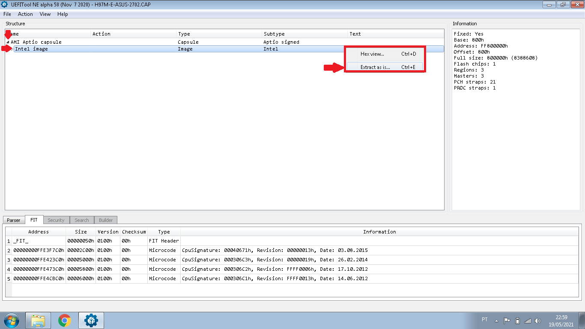Select FIT table row number 1

click(9, 241)
